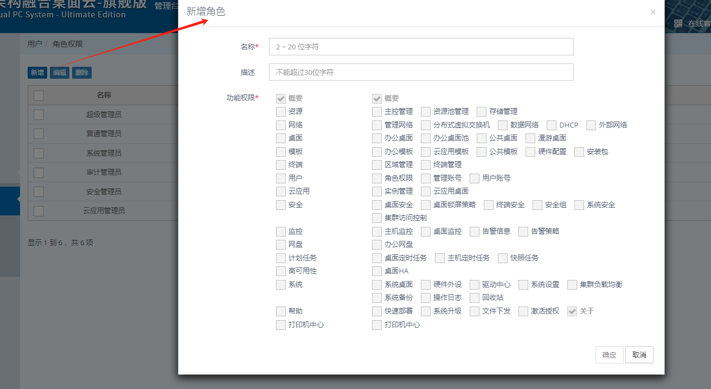Open the 用户 breadcrumb link
Viewport: 711px width, 389px height.
click(34, 44)
